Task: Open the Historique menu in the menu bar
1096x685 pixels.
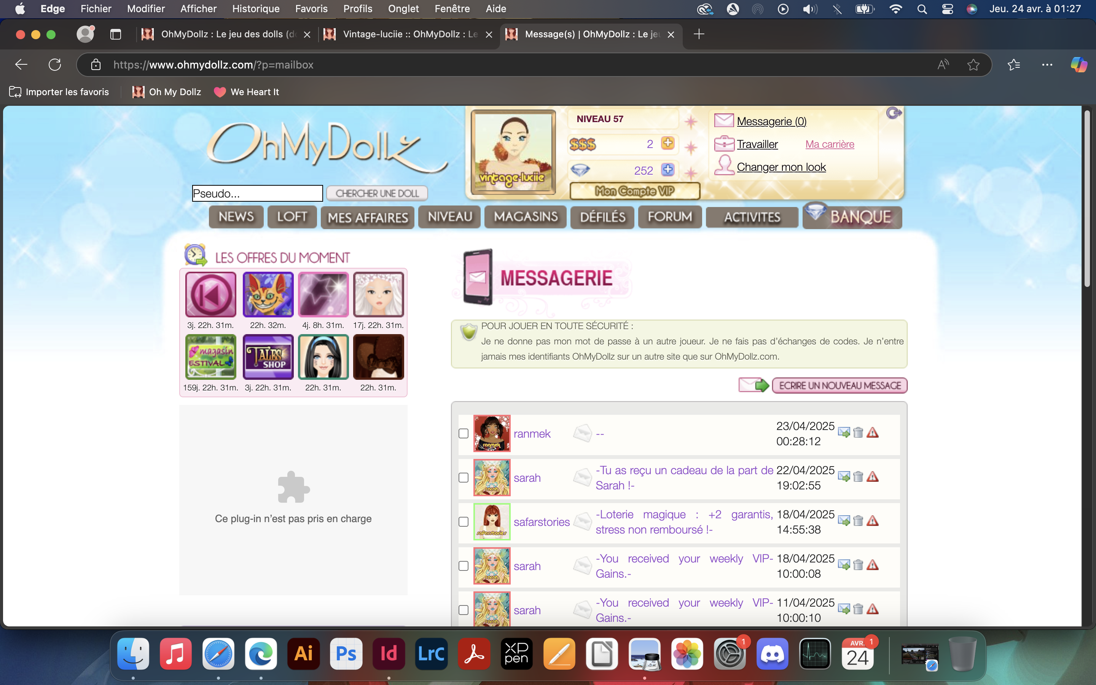Action: pos(255,9)
